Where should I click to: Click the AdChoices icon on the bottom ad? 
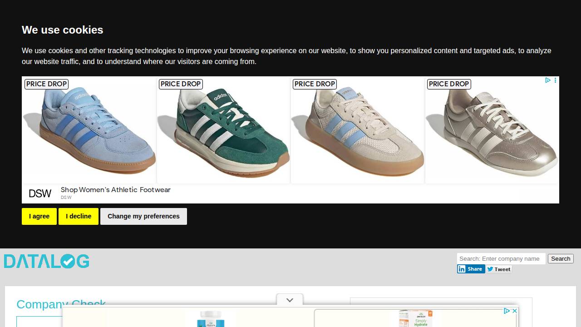(x=507, y=311)
